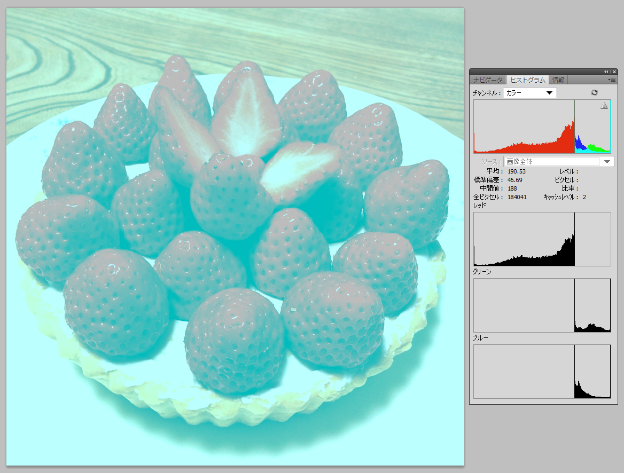Click the cached data warning triangle icon
Image resolution: width=624 pixels, height=473 pixels.
[604, 105]
